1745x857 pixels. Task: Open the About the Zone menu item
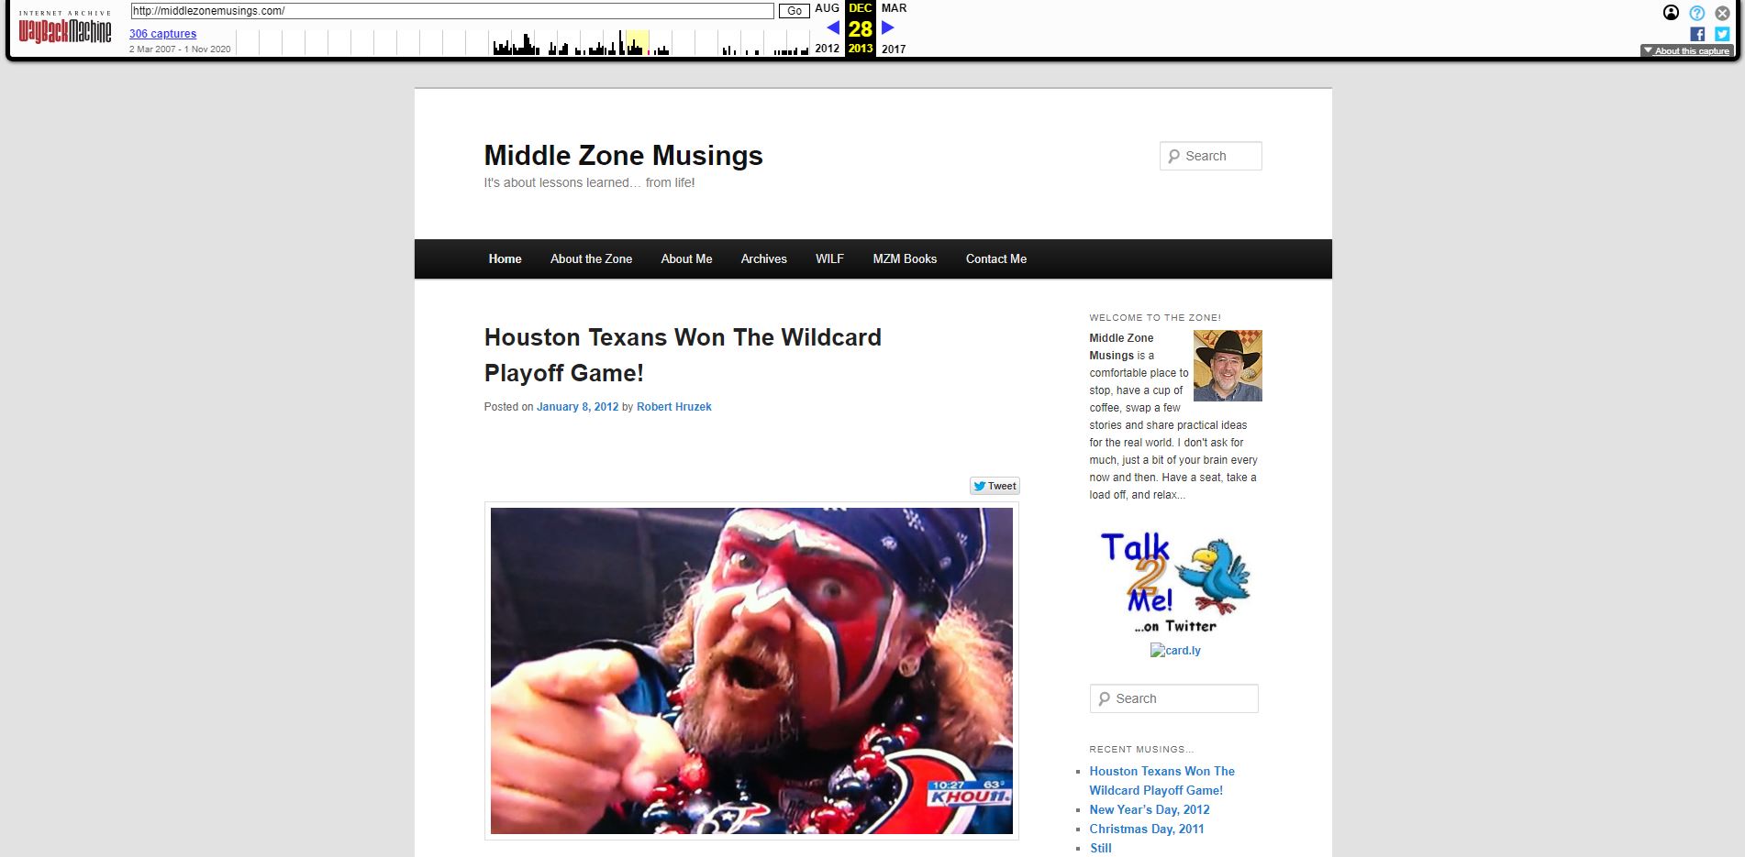pos(591,259)
